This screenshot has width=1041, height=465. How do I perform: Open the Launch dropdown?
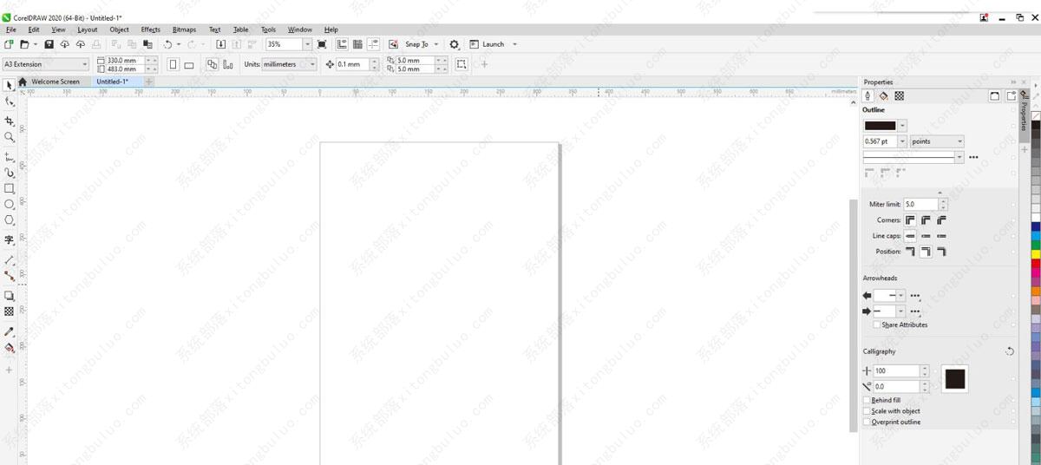point(514,44)
